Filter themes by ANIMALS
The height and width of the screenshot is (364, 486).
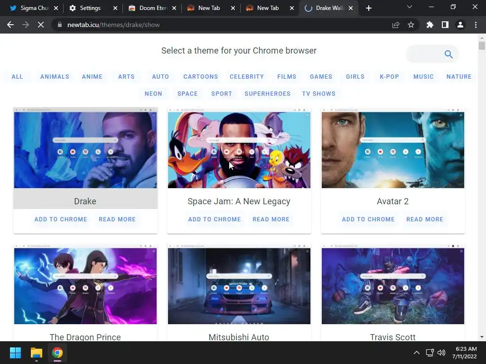click(x=55, y=76)
